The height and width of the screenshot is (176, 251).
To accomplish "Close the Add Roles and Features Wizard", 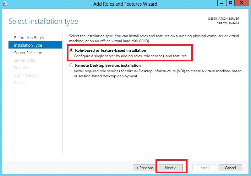I will click(242, 3).
